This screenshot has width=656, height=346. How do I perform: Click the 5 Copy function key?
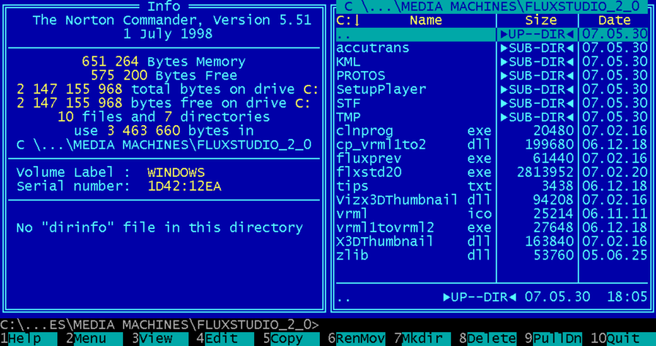(291, 339)
